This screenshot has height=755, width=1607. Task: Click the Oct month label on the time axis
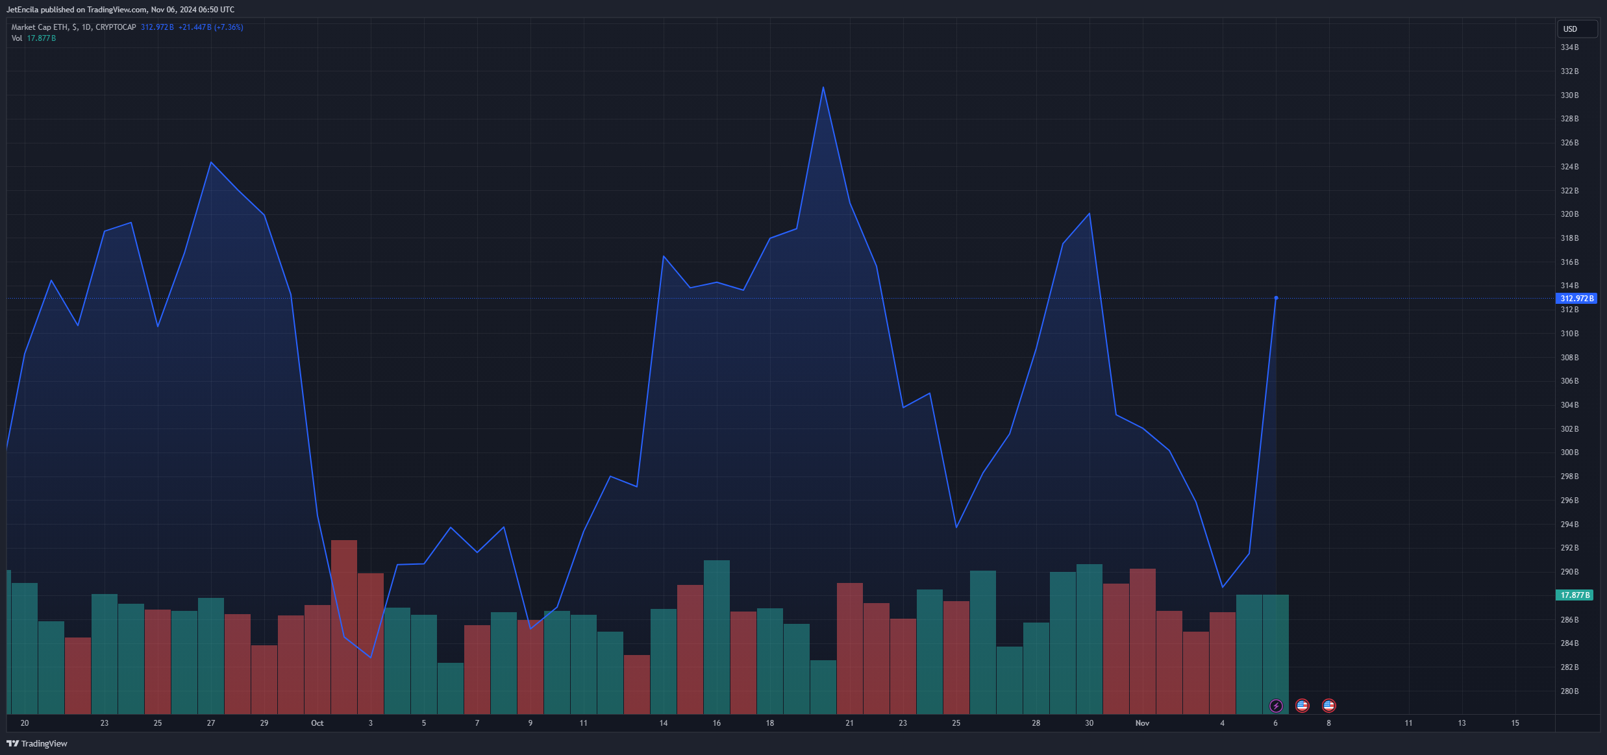pyautogui.click(x=317, y=723)
